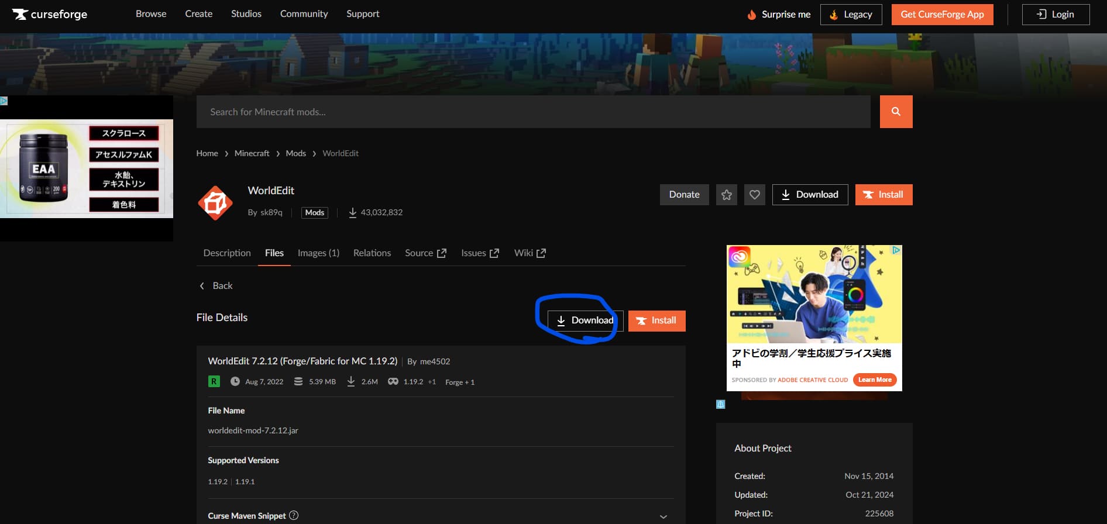The image size is (1107, 524).
Task: Click the orange search magnifier button
Action: pyautogui.click(x=896, y=112)
